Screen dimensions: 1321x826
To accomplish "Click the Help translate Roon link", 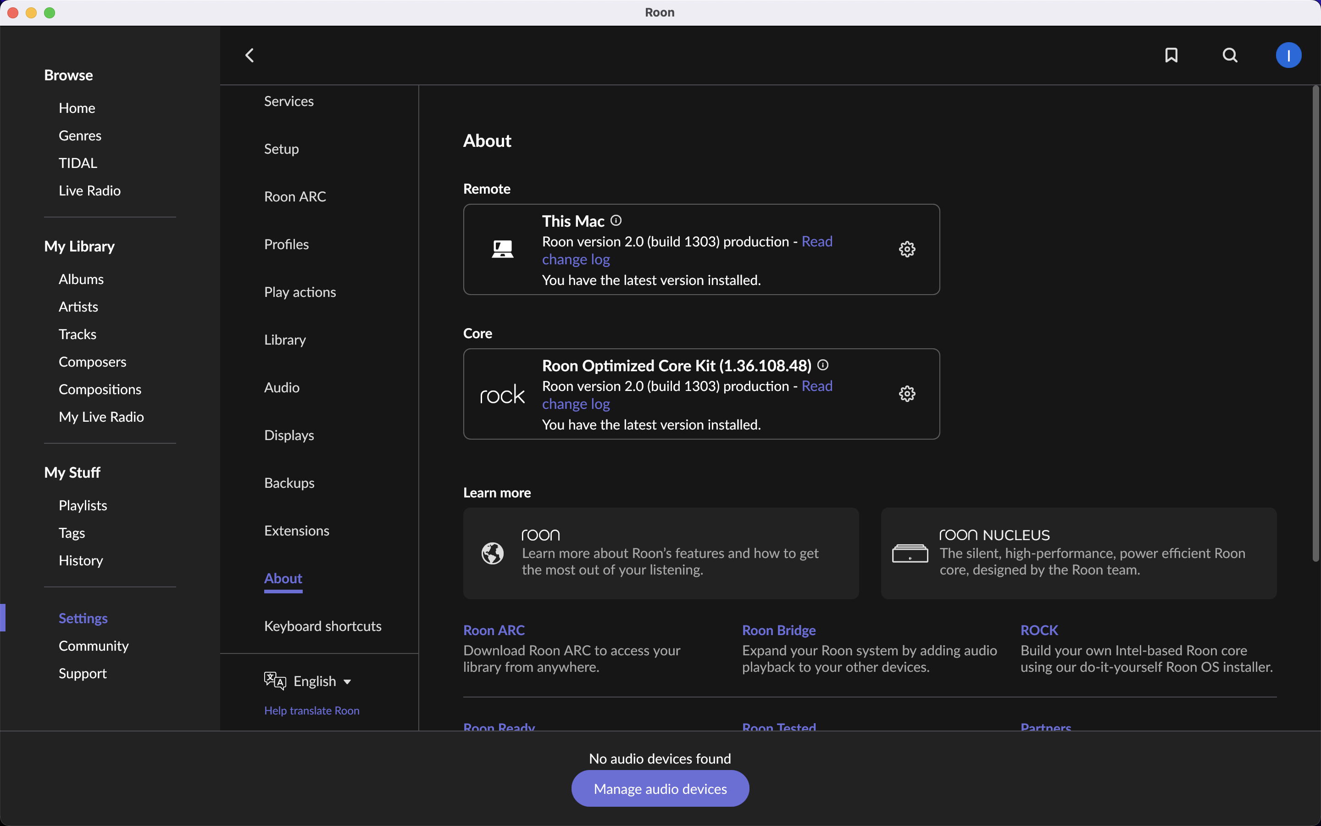I will click(312, 710).
